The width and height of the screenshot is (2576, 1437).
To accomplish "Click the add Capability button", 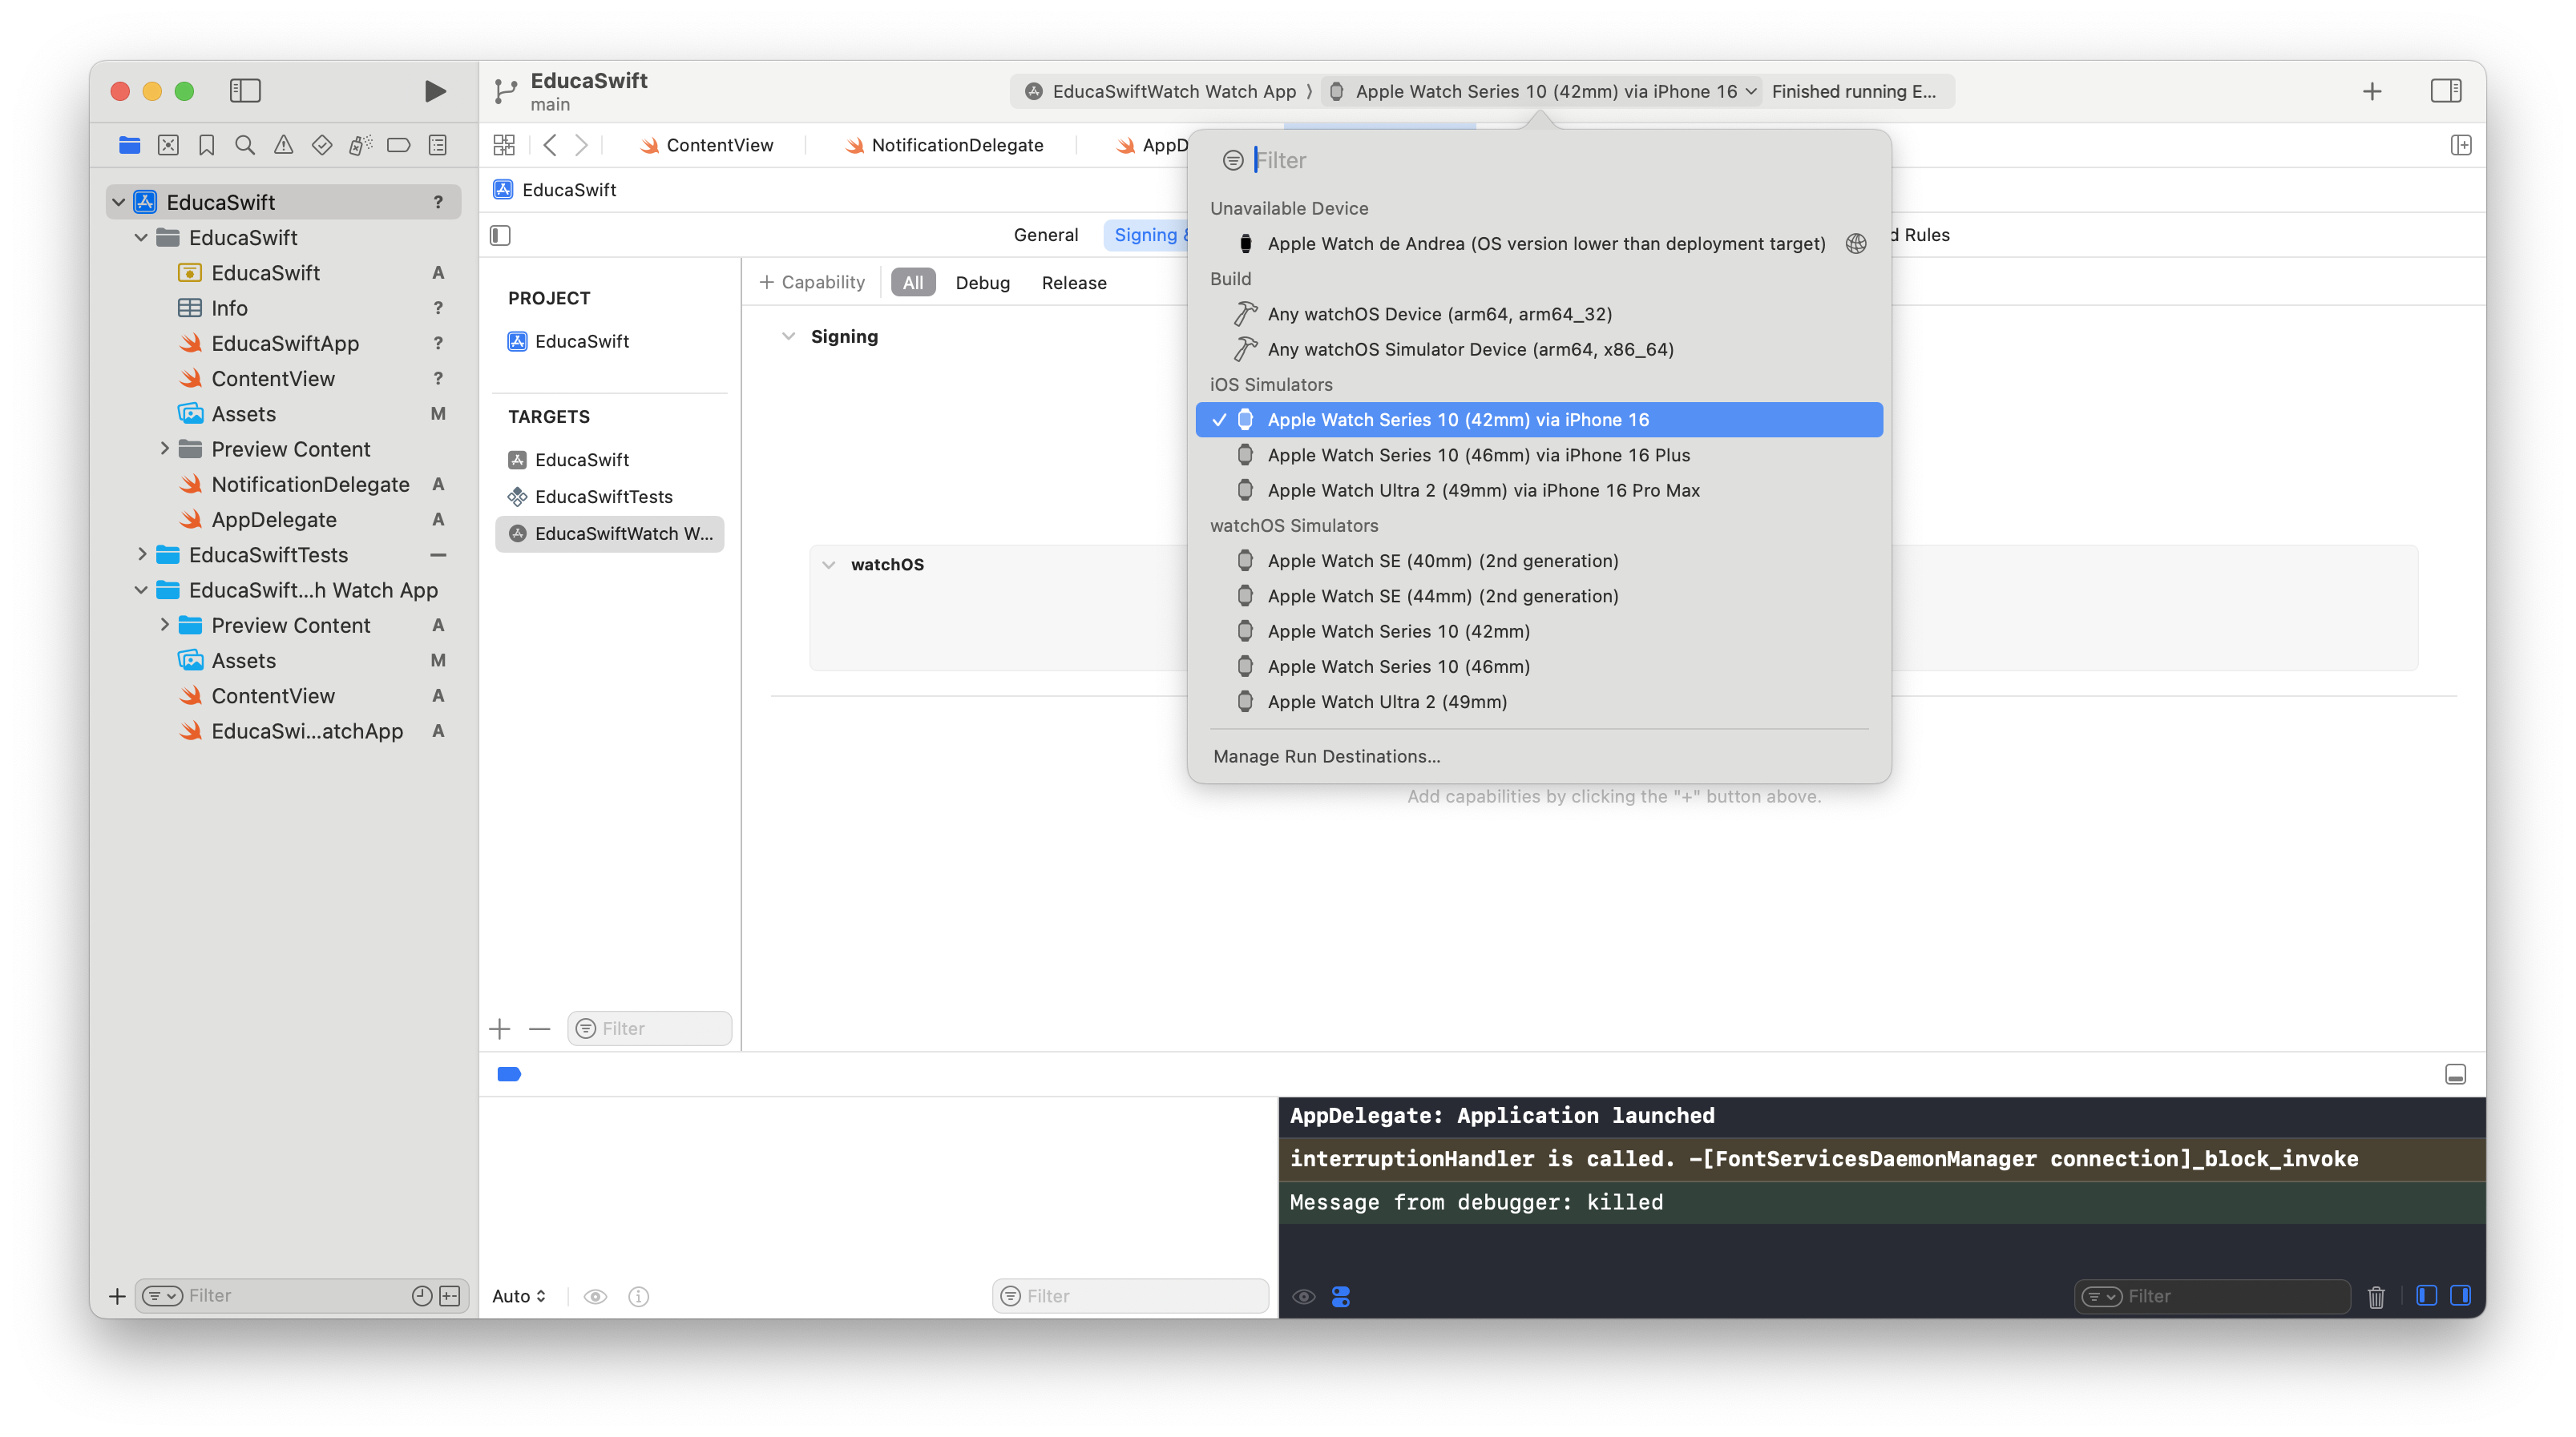I will [x=812, y=283].
